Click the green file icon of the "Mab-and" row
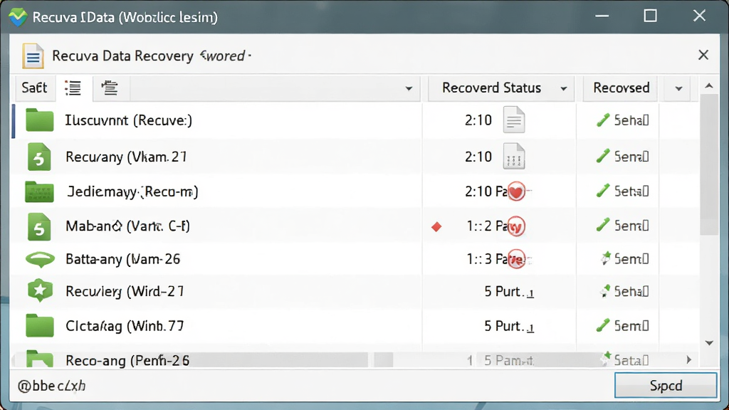Viewport: 729px width, 410px height. (39, 226)
